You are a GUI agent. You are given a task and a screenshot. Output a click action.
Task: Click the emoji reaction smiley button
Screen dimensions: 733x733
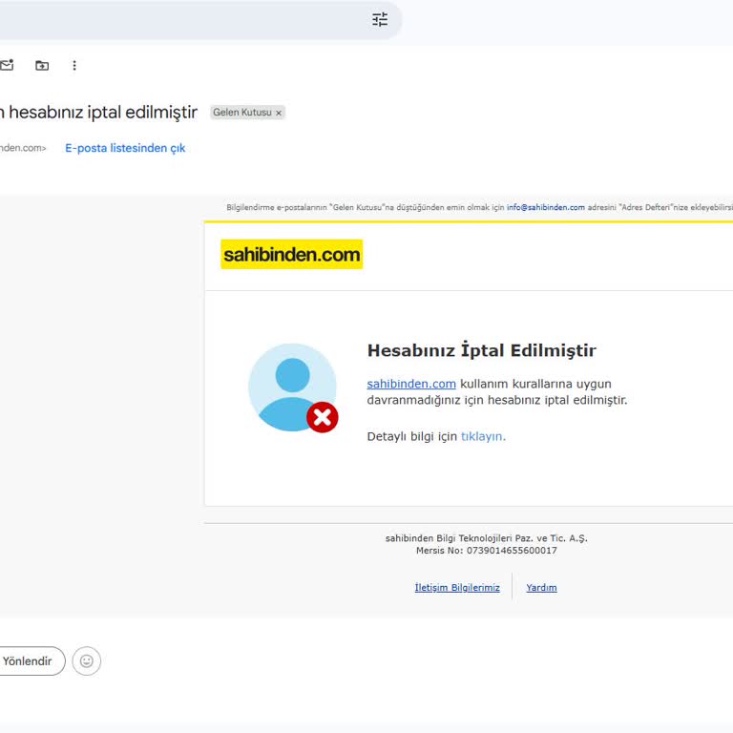(x=87, y=661)
